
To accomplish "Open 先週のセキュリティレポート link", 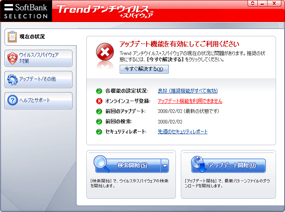I will point(183,132).
